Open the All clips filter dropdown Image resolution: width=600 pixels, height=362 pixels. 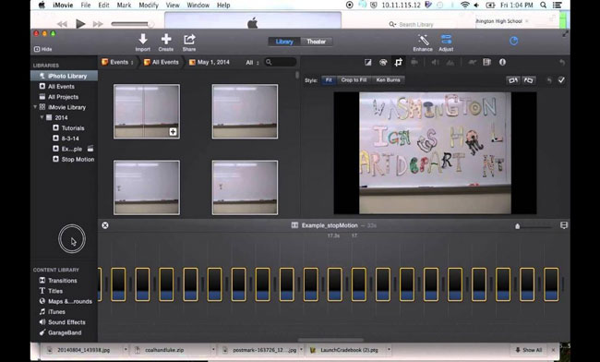tap(252, 63)
